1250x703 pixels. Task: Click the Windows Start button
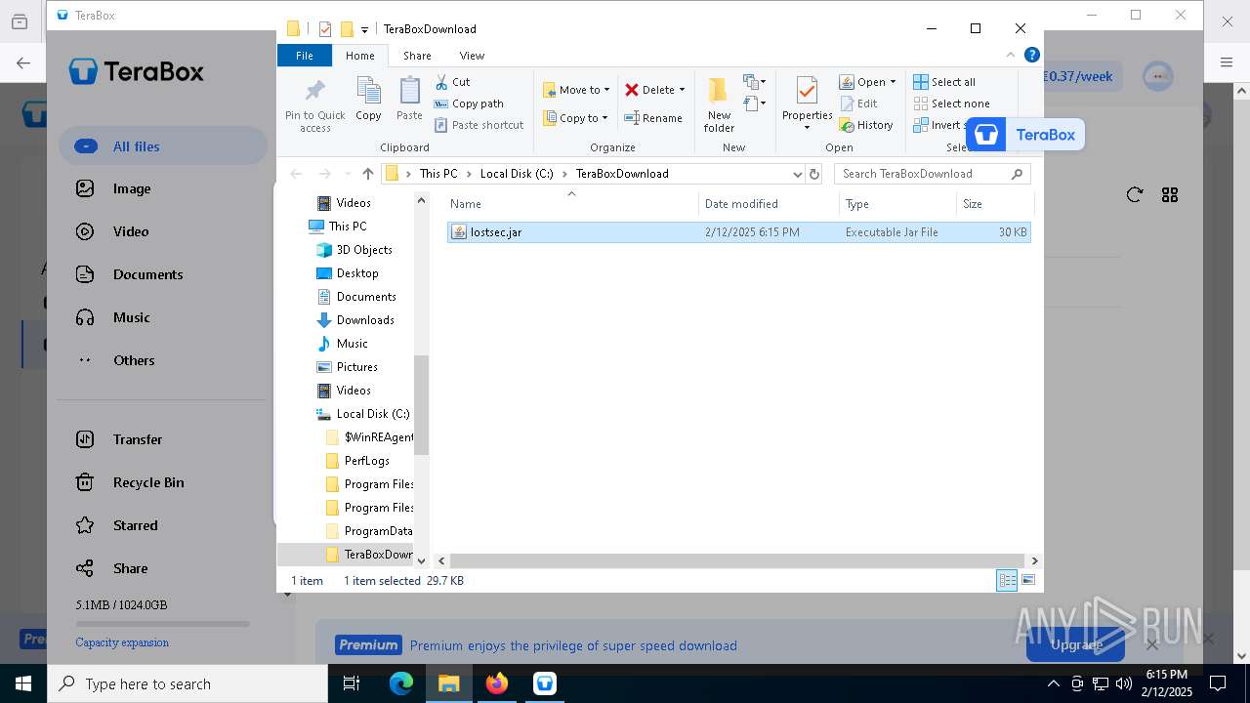22,683
